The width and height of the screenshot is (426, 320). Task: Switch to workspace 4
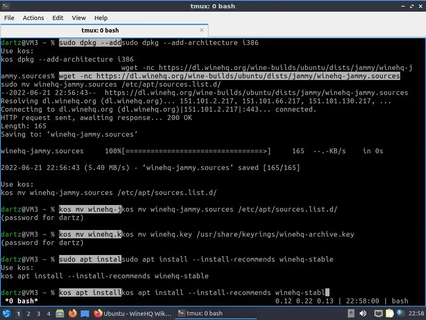(x=48, y=314)
